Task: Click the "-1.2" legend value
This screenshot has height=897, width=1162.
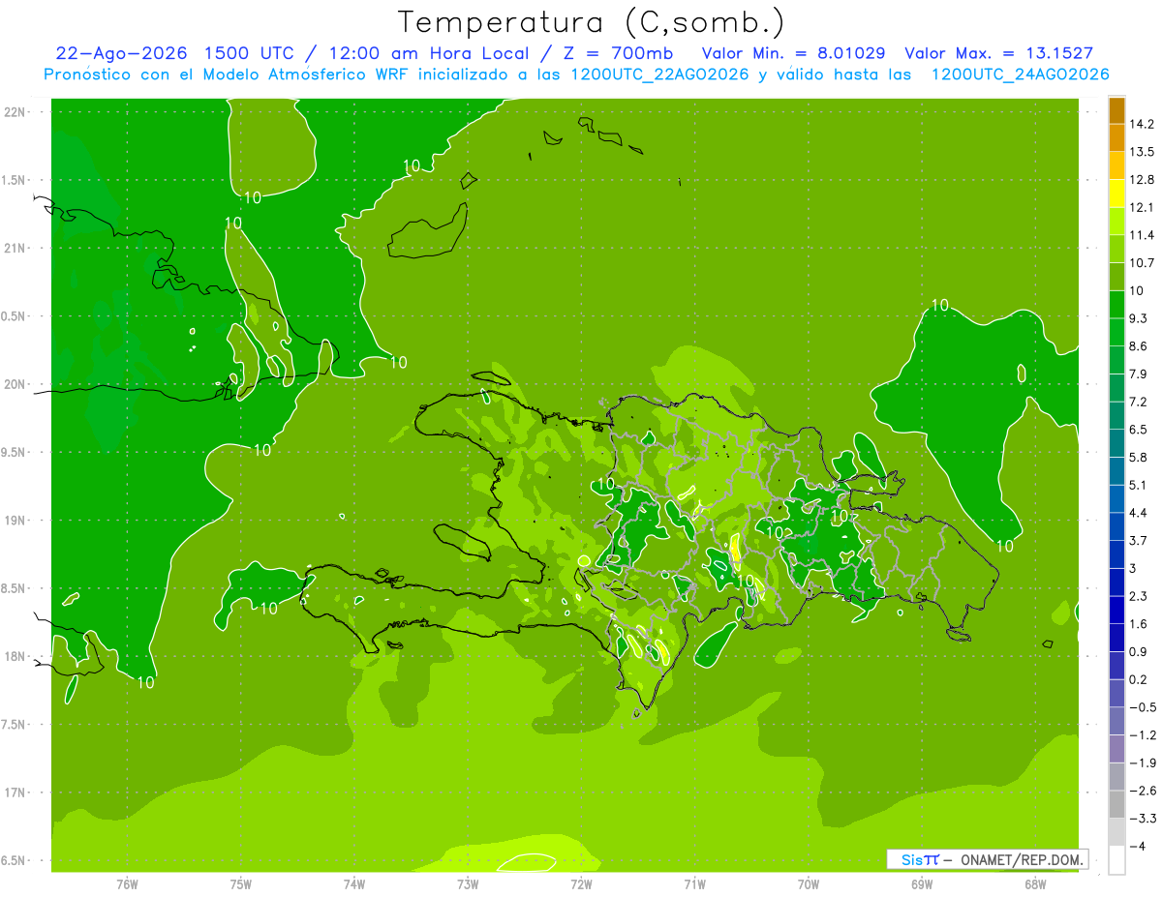Action: click(x=1142, y=735)
